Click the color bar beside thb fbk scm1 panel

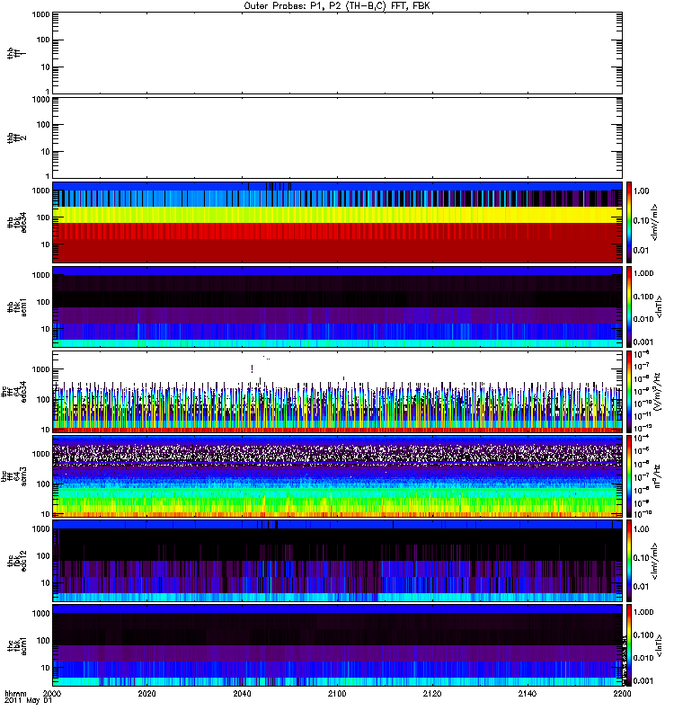[x=629, y=306]
